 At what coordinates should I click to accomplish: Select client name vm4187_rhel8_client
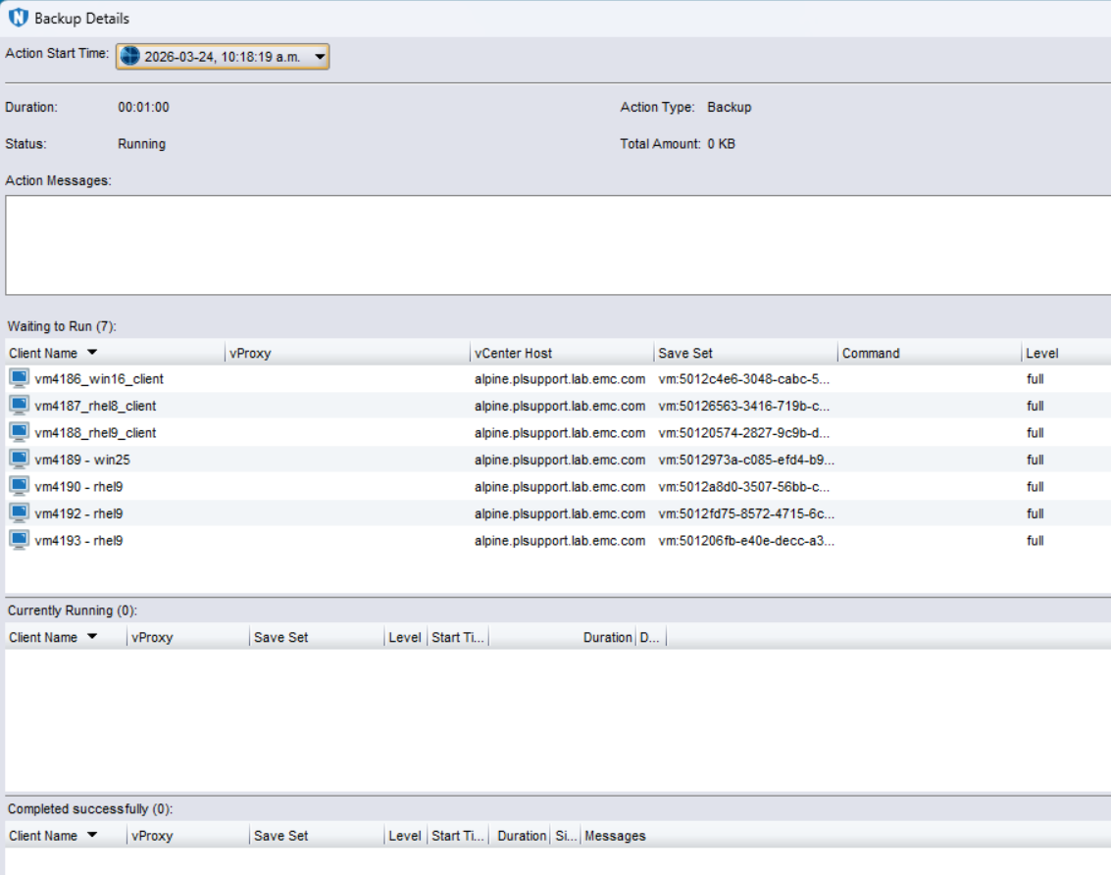point(96,406)
